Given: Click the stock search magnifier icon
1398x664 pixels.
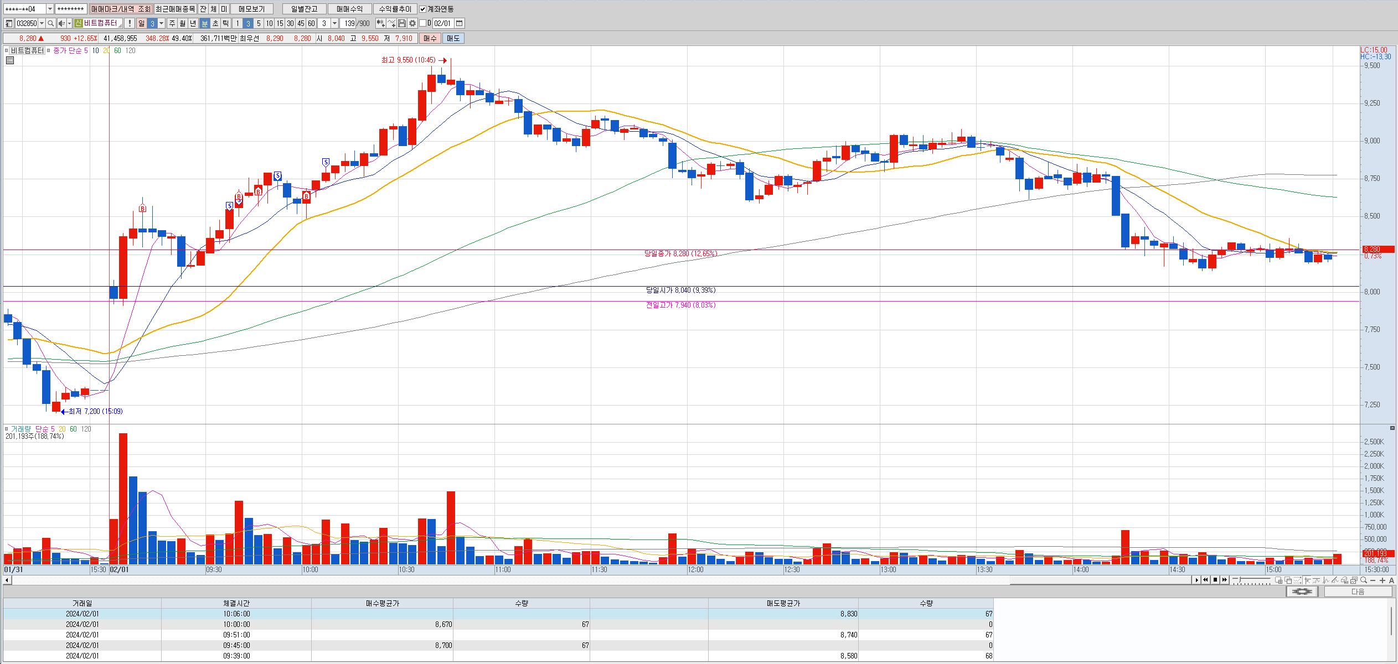Looking at the screenshot, I should click(x=50, y=23).
